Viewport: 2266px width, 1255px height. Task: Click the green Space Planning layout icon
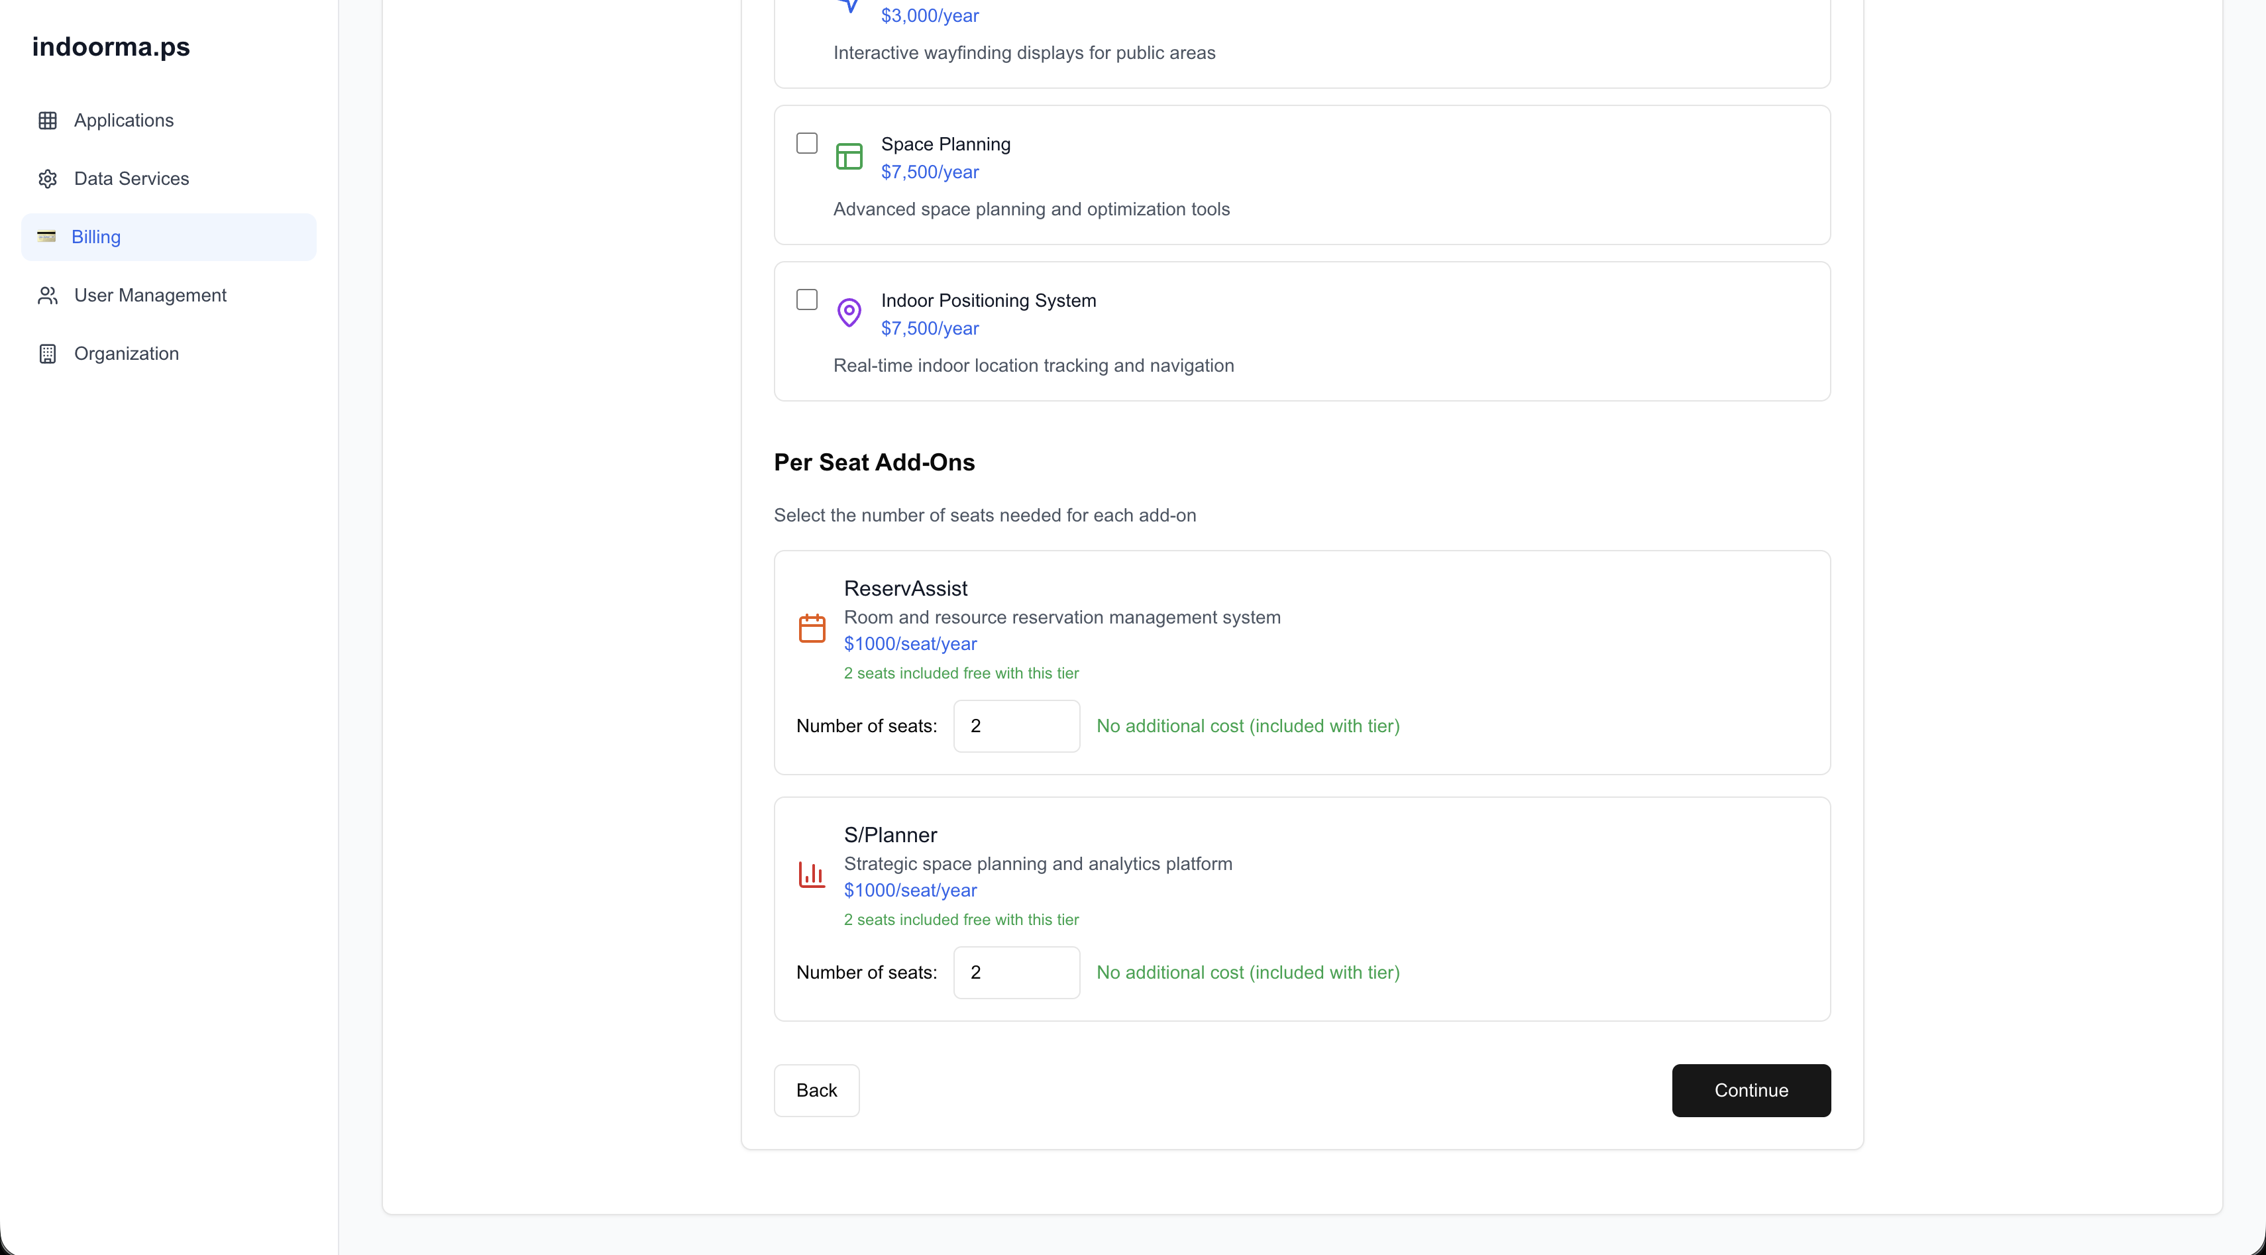pos(849,156)
